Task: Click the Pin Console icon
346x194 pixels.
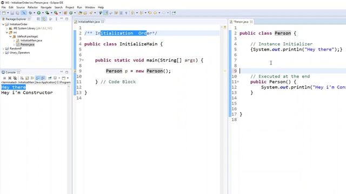Action: coord(50,78)
